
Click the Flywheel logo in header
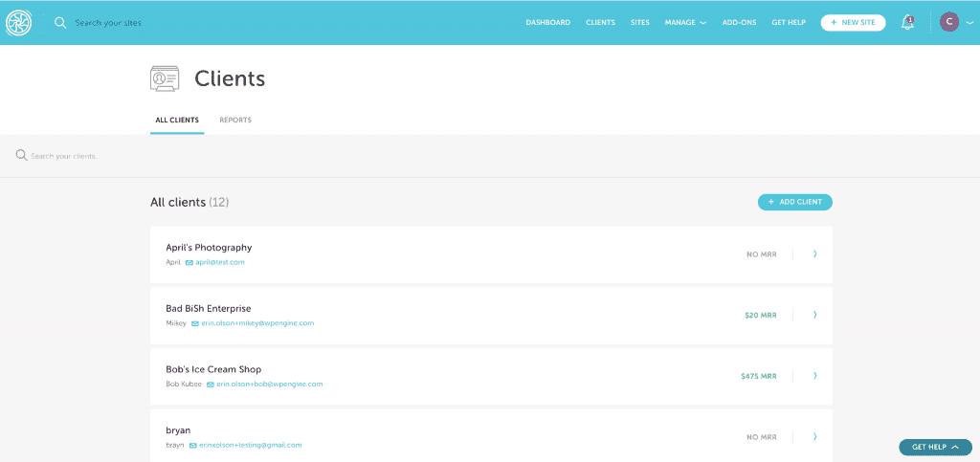pyautogui.click(x=19, y=22)
